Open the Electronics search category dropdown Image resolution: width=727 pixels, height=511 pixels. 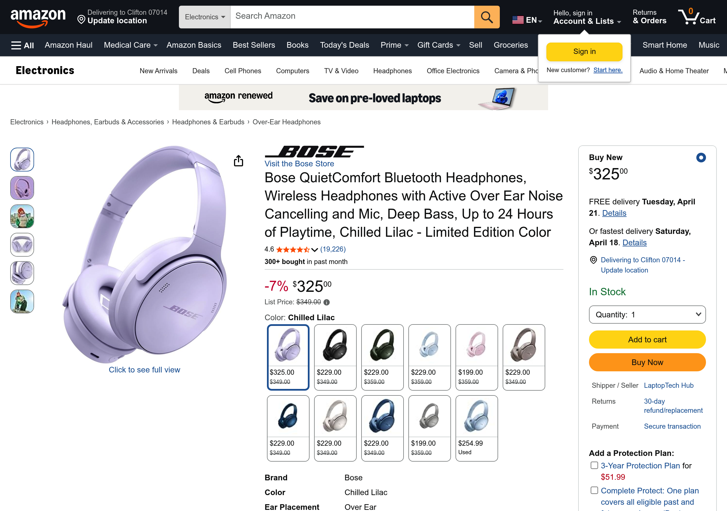[x=204, y=17]
